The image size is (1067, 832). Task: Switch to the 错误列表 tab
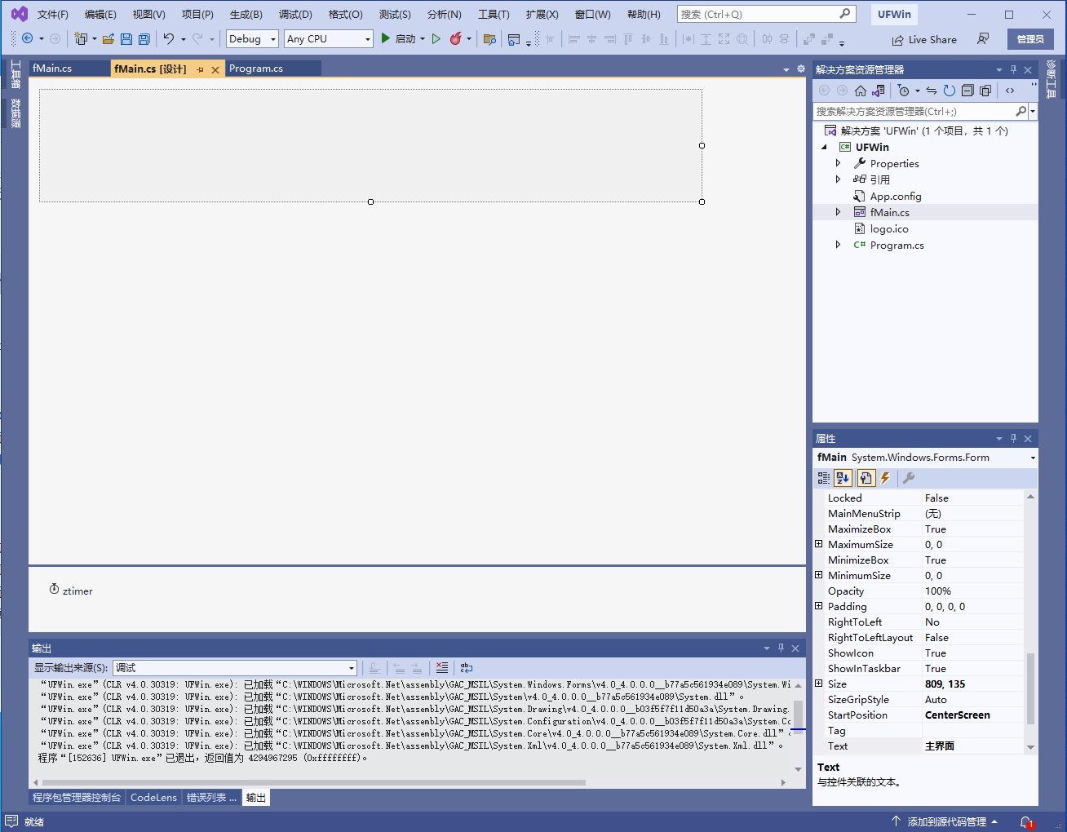point(211,797)
